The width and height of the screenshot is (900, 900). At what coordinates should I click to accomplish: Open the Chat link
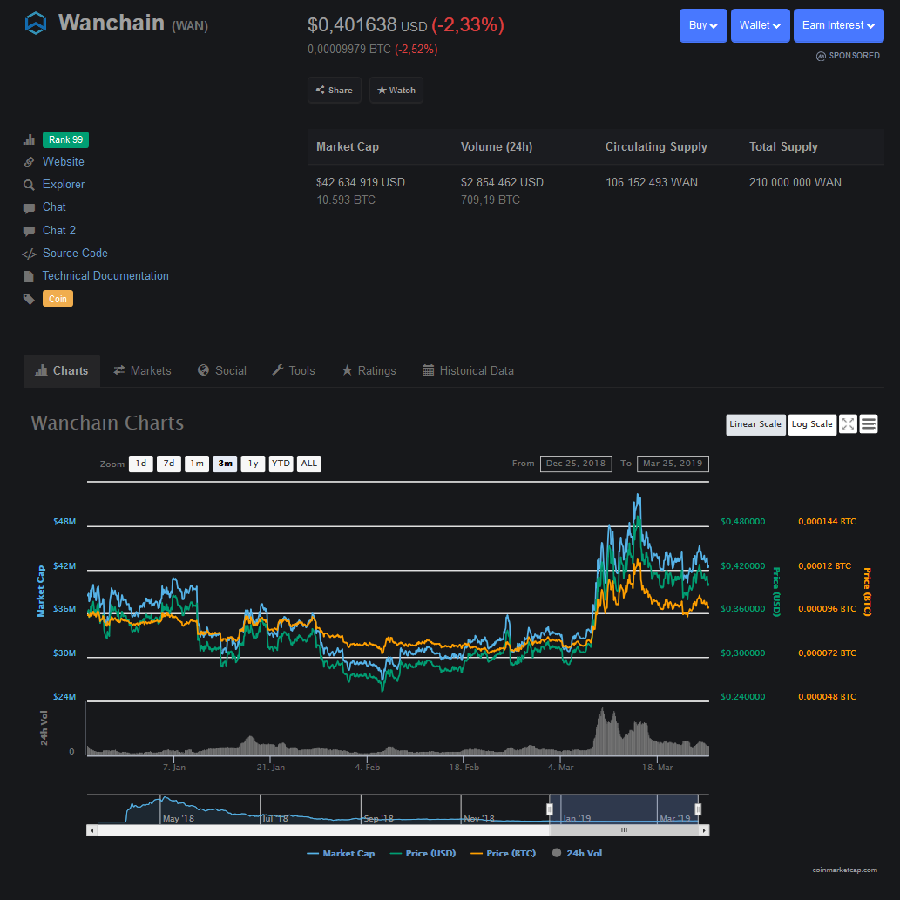(54, 207)
